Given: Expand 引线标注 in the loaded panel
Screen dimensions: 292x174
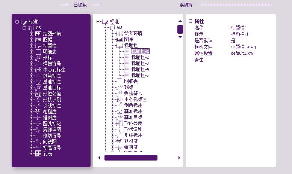Looking at the screenshot, I should coord(31,106).
